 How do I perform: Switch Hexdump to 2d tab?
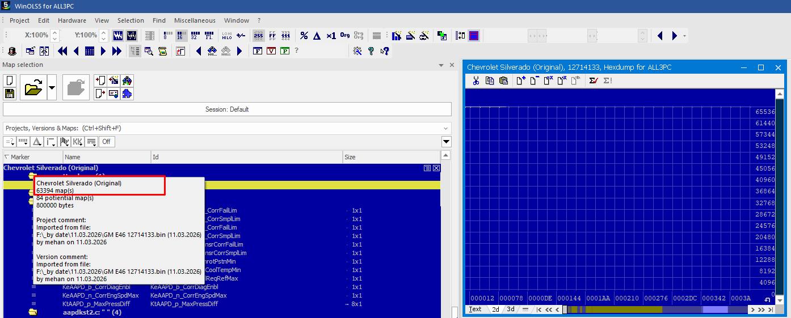[x=495, y=309]
